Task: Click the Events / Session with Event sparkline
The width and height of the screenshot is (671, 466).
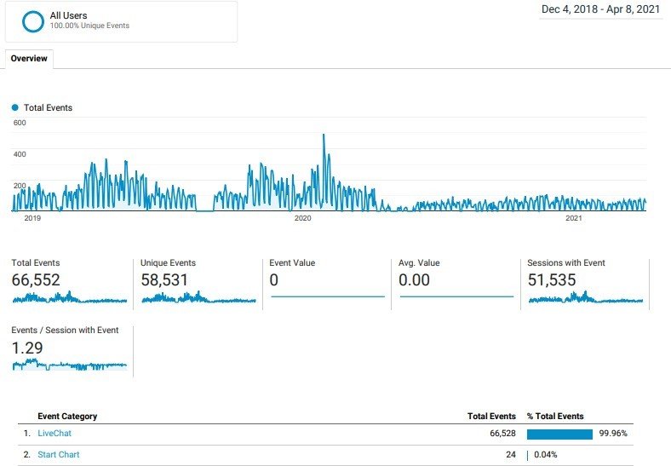Action: (x=70, y=365)
